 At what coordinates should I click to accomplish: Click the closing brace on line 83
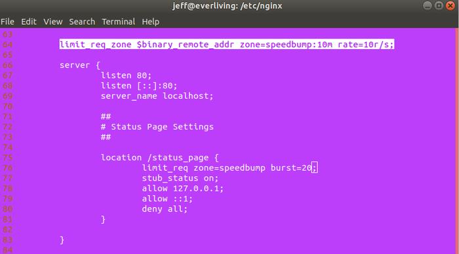(x=62, y=240)
